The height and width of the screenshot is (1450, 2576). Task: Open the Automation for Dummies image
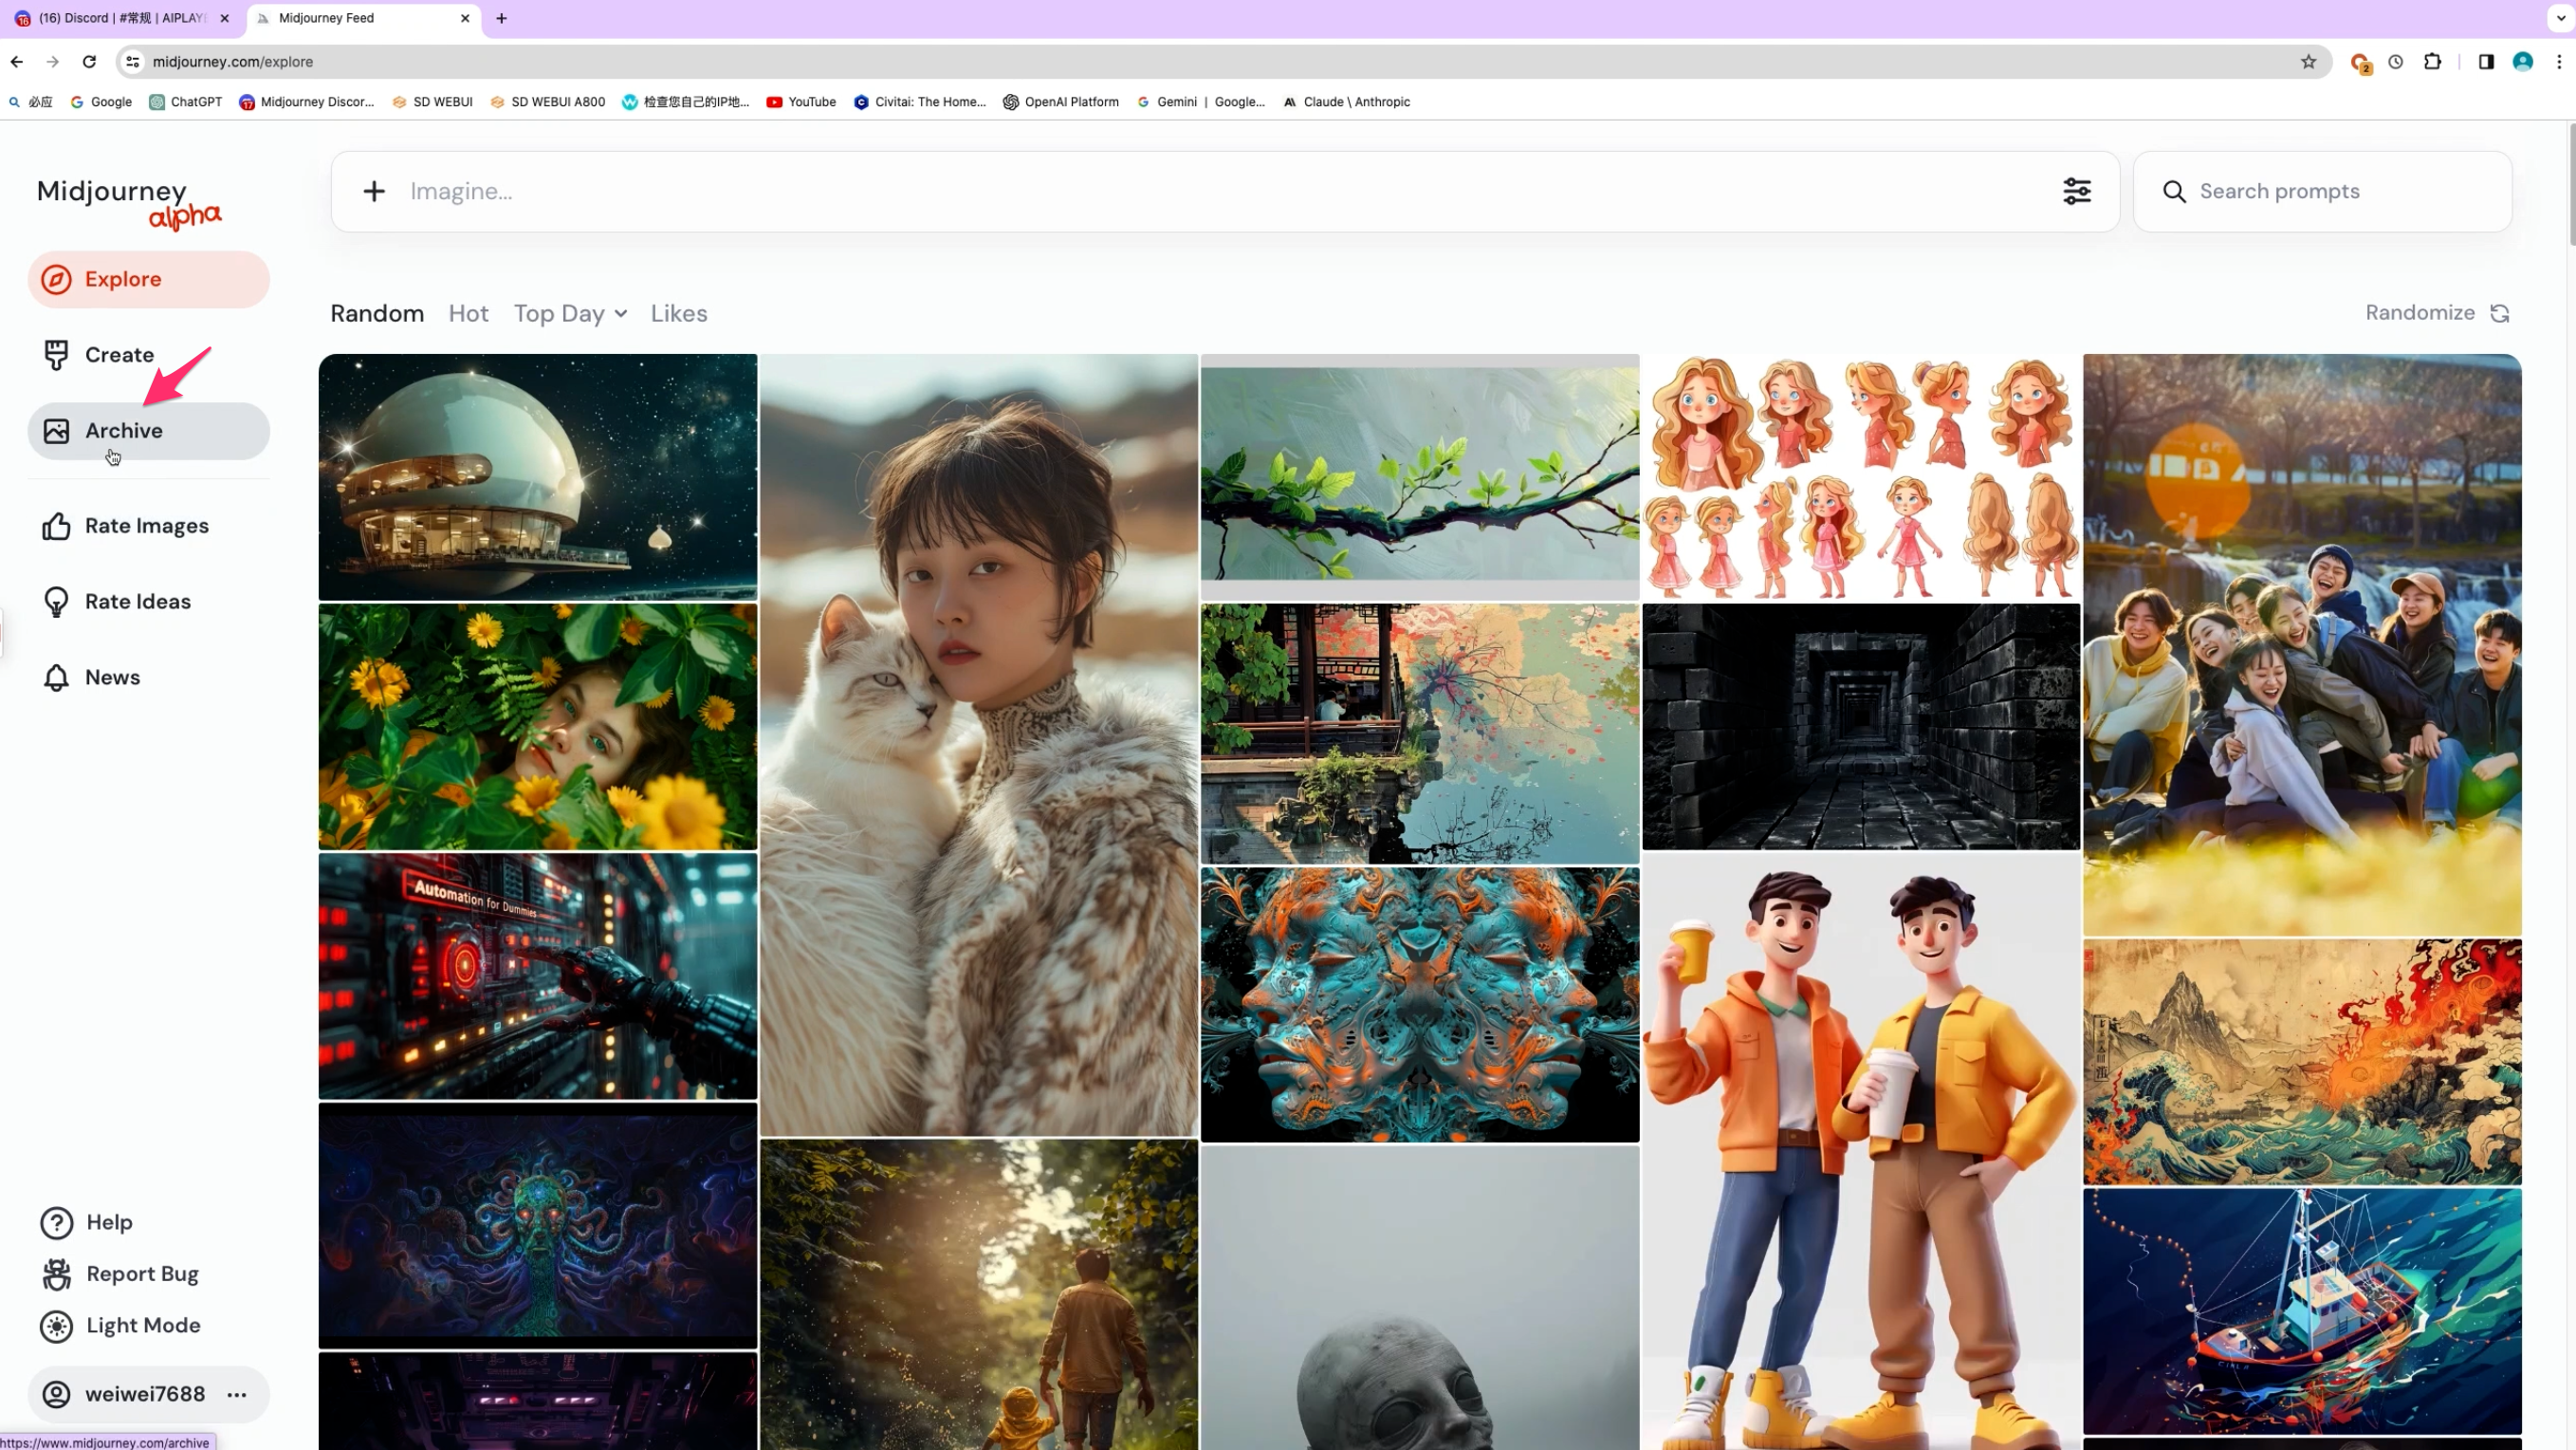[x=538, y=976]
